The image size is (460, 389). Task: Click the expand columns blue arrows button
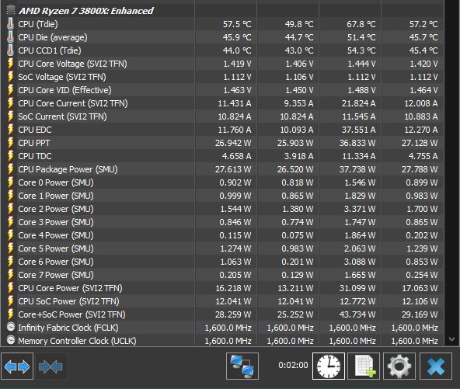point(17,366)
